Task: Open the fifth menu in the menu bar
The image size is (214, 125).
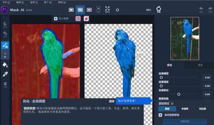Action: 62,2
